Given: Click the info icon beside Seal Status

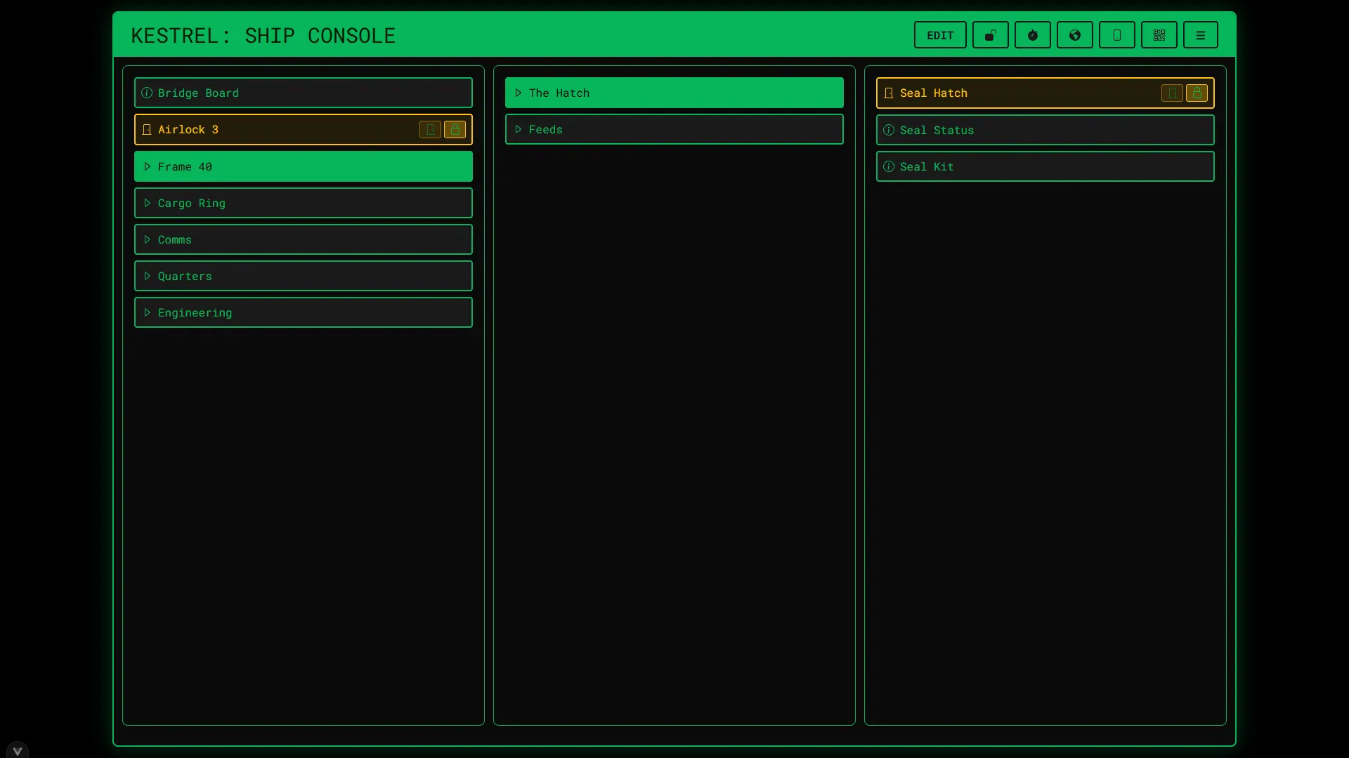Looking at the screenshot, I should (x=889, y=130).
